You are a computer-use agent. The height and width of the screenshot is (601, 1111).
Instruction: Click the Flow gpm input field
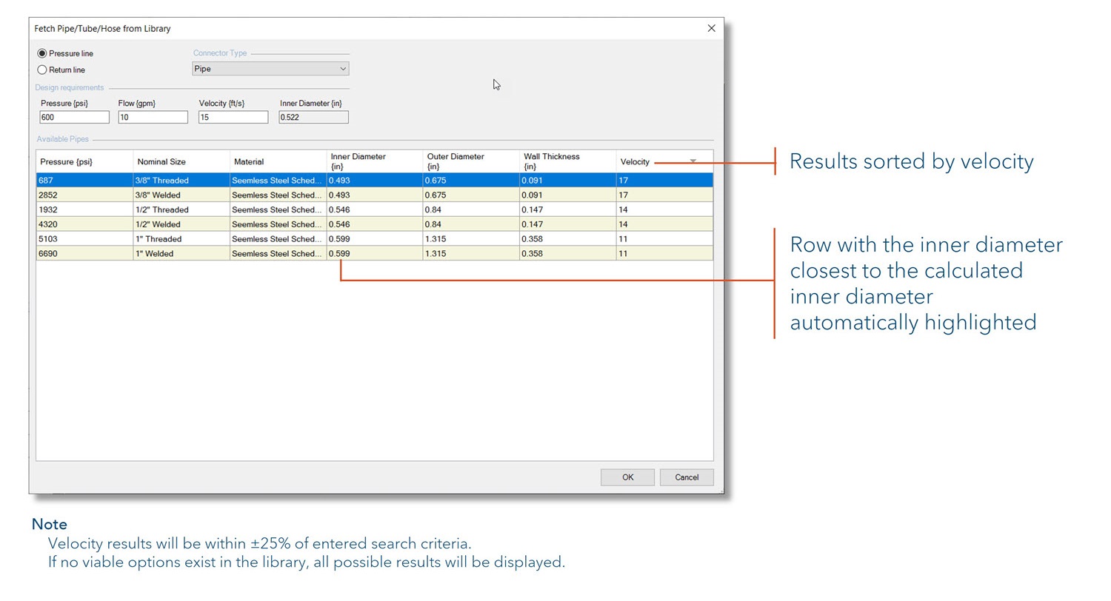click(153, 117)
